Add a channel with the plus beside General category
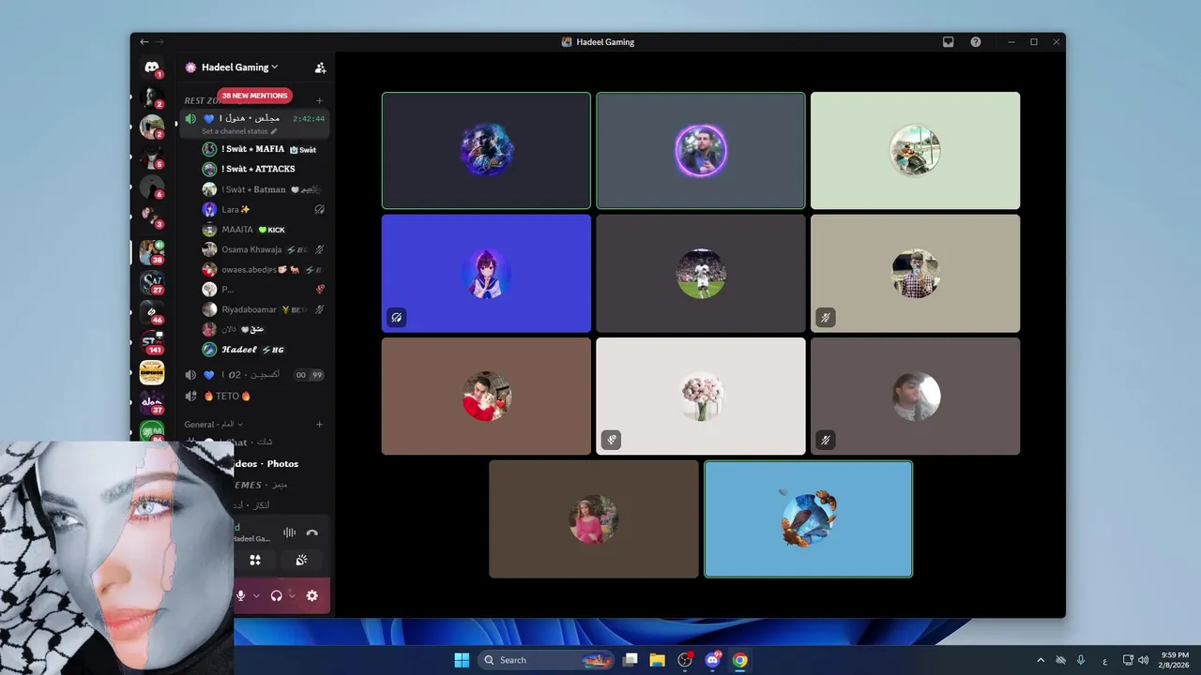This screenshot has height=675, width=1201. 319,424
